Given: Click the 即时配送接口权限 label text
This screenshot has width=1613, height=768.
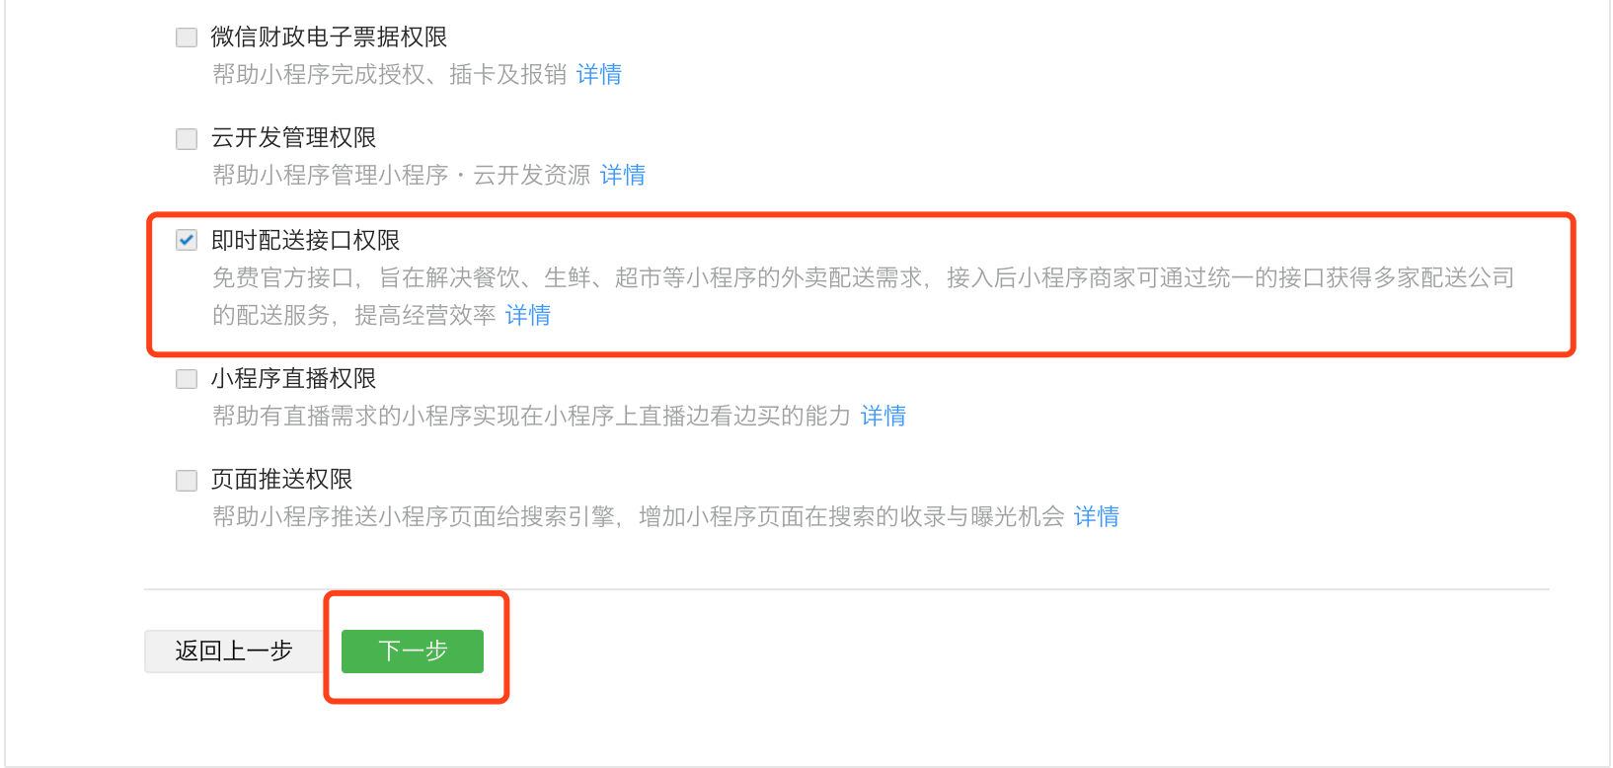Looking at the screenshot, I should pos(306,240).
